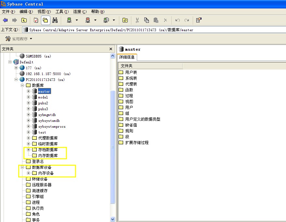Screen dimensions: 286x222
Task: Click the Redo toolbar icon
Action: coord(187,20)
